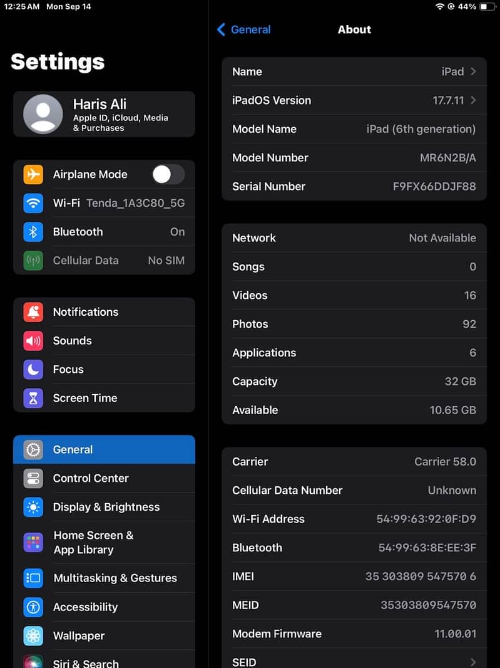
Task: Tap the Screen Time hourglass icon
Action: 33,398
